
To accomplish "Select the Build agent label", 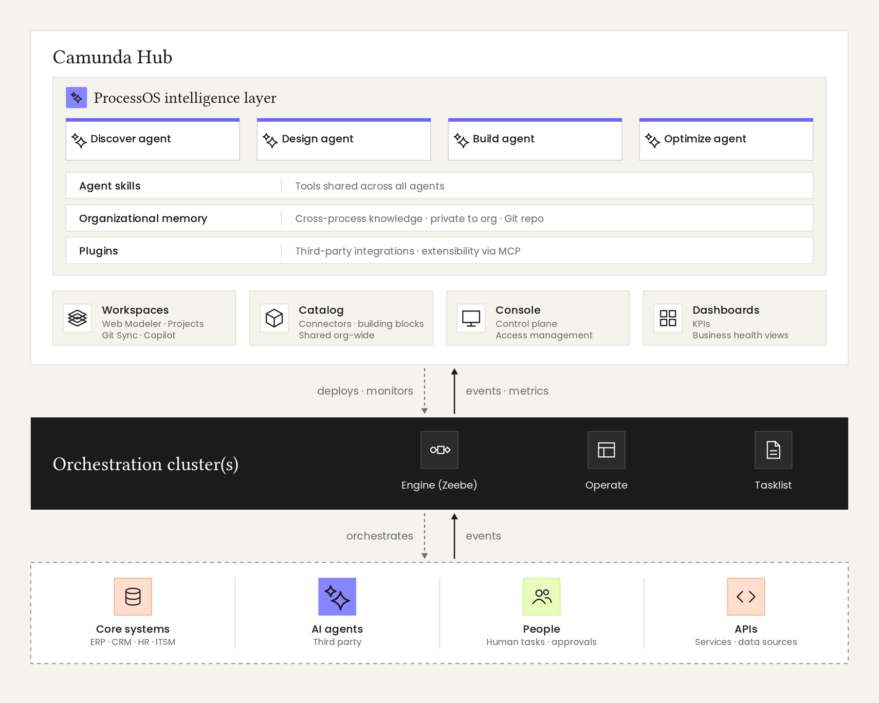I will (504, 139).
